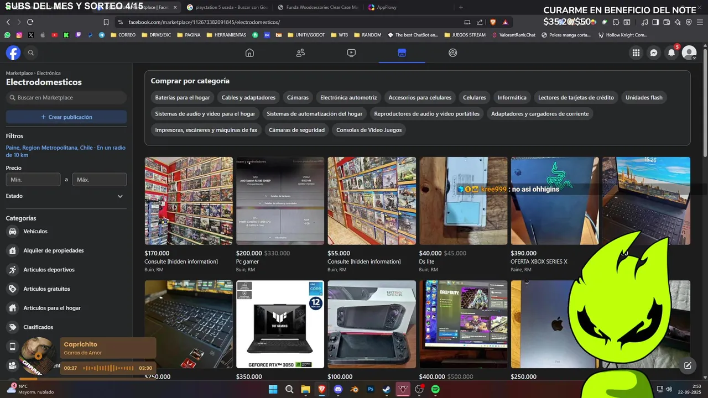Open the Vehículos category

click(66, 231)
